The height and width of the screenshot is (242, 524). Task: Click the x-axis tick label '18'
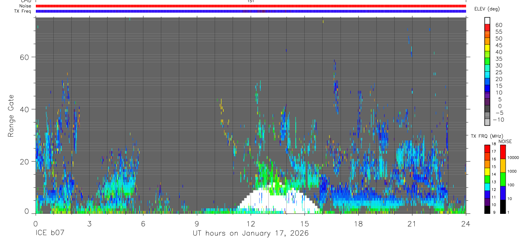[x=358, y=224]
